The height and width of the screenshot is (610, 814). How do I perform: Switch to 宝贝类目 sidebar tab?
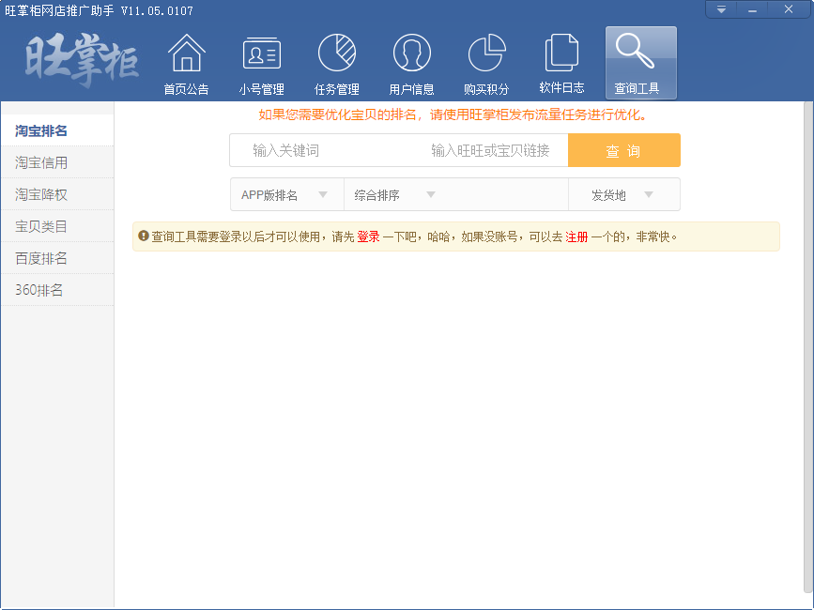[x=57, y=226]
